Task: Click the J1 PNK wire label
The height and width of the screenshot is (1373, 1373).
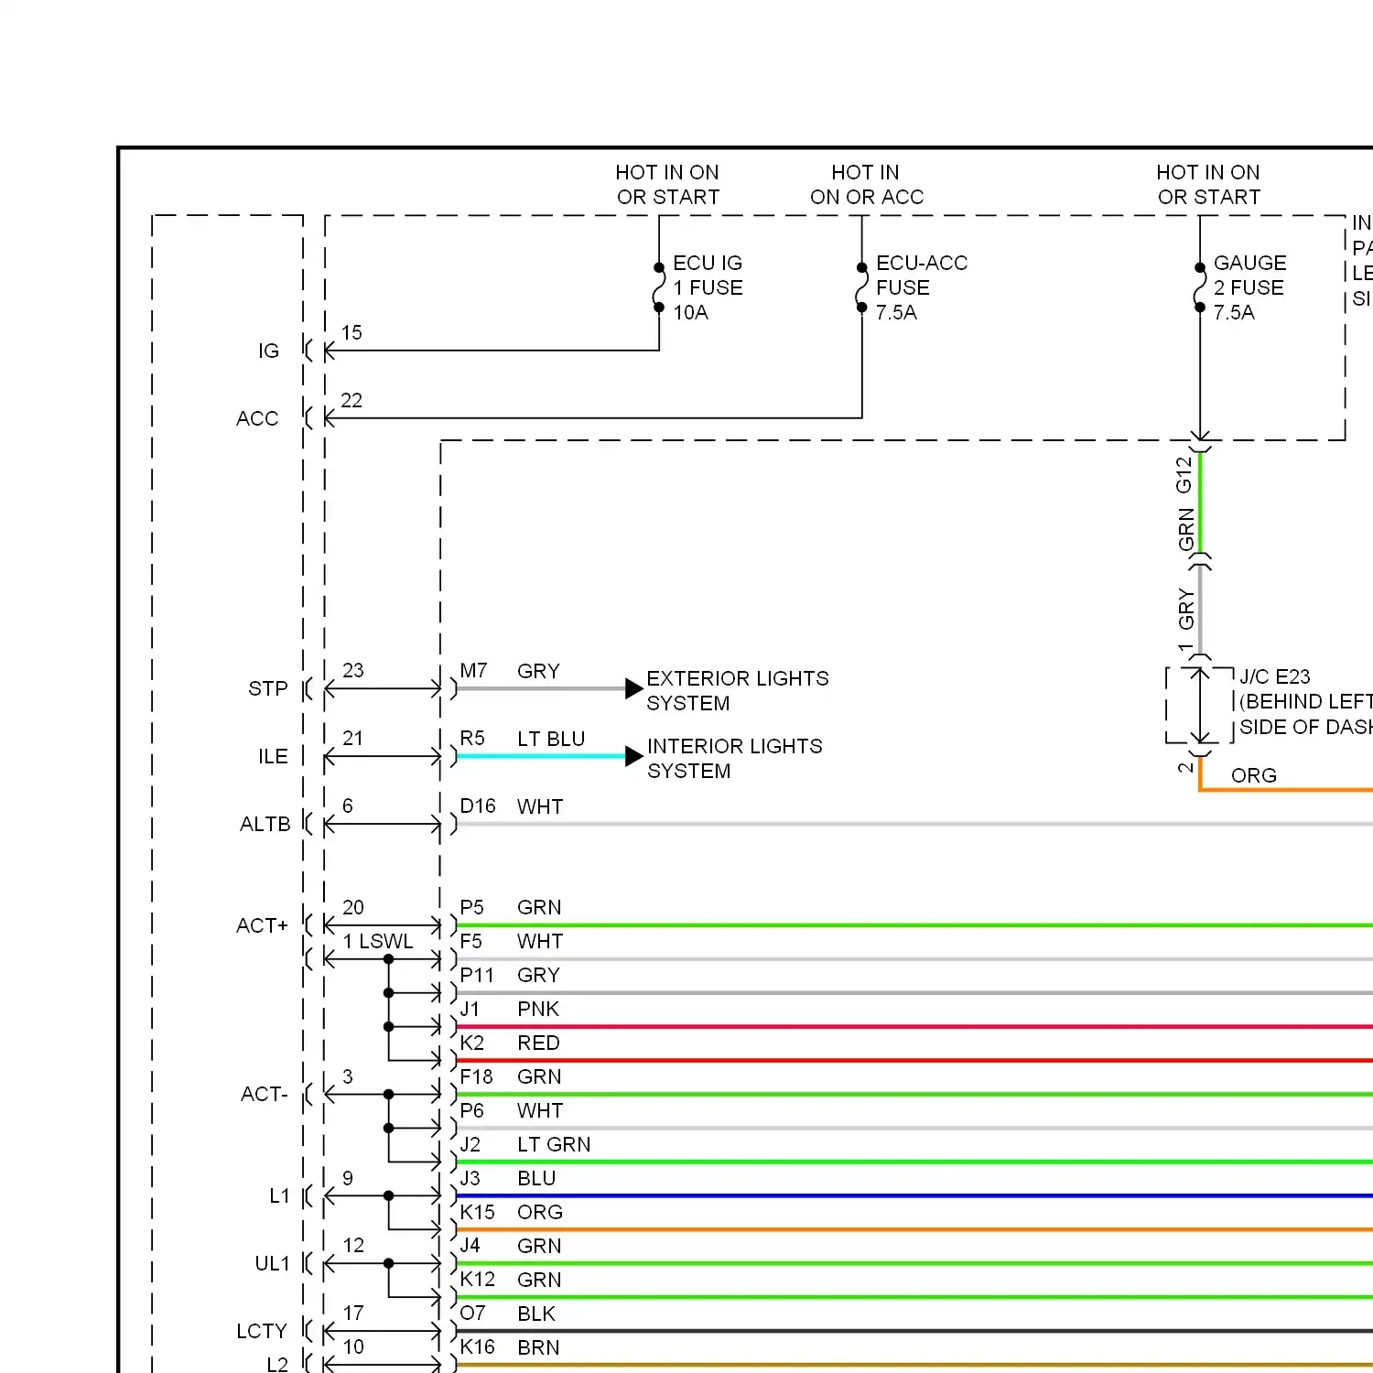Action: (510, 1009)
